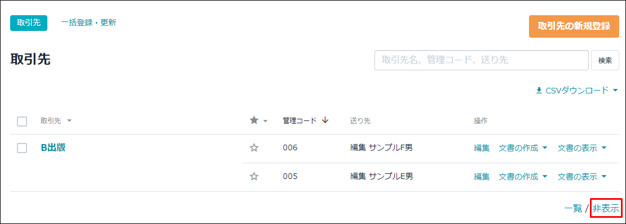Star the 005 サンプルE男 row
Image resolution: width=626 pixels, height=224 pixels.
tap(254, 177)
